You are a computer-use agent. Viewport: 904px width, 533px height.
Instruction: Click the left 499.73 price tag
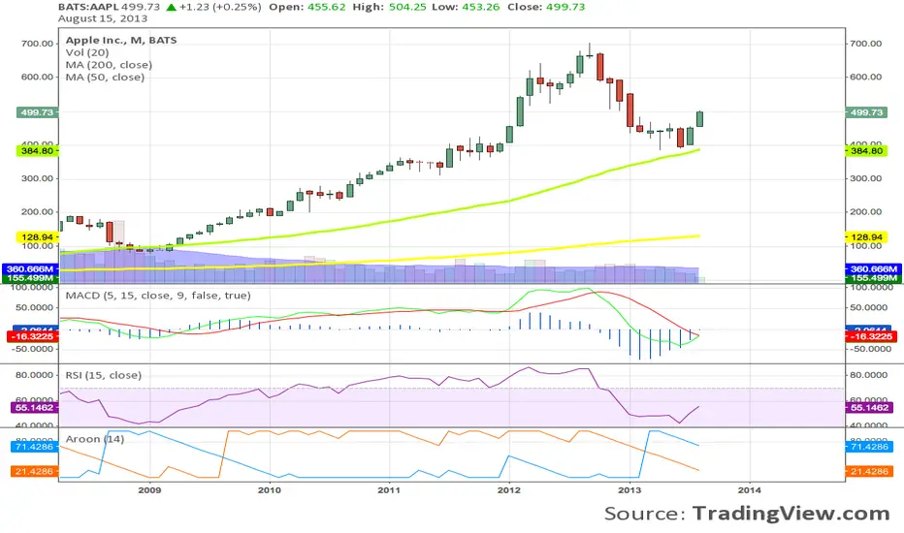coord(38,112)
